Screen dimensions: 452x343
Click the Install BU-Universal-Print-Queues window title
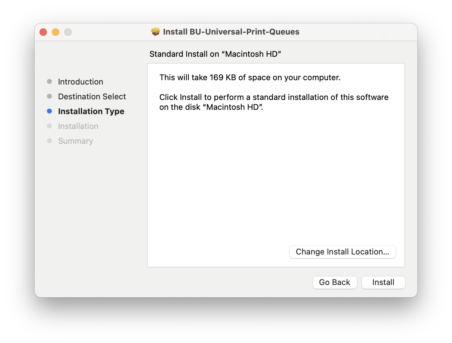(x=231, y=31)
